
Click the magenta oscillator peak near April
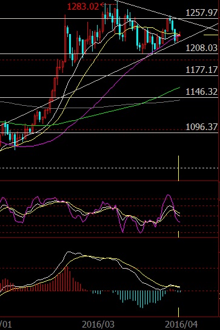click(x=168, y=195)
